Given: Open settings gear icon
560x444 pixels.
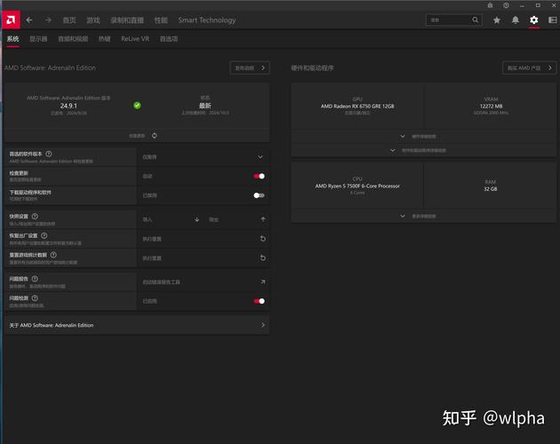Looking at the screenshot, I should pos(534,20).
